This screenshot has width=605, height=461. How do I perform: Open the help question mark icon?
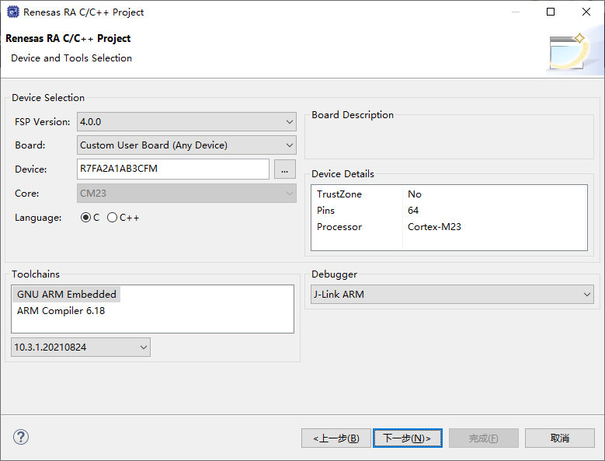pos(21,437)
